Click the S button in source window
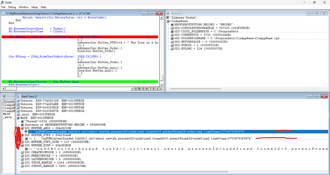330x175 pixels. (x=143, y=89)
